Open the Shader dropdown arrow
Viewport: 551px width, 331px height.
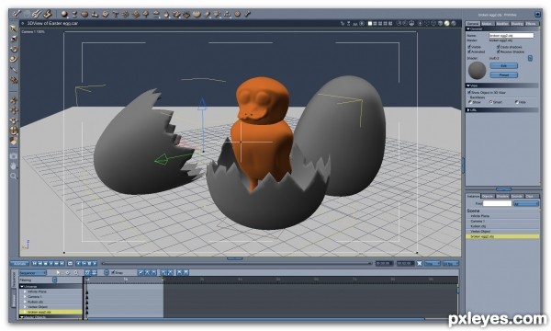coord(530,59)
